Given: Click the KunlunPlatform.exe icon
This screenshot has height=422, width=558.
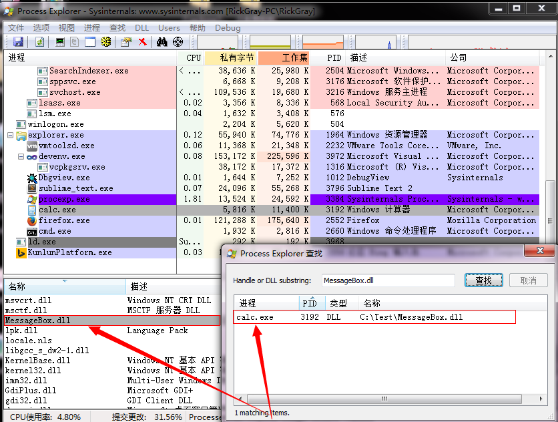Looking at the screenshot, I should tap(21, 253).
